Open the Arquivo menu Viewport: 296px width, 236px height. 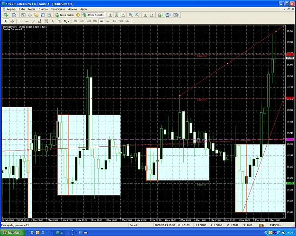11,9
